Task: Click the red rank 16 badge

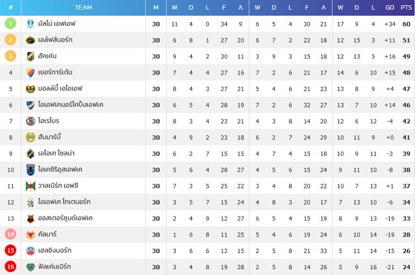Action: (x=10, y=267)
